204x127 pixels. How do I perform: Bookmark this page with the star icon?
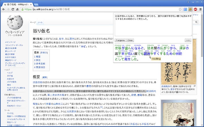(x=180, y=9)
